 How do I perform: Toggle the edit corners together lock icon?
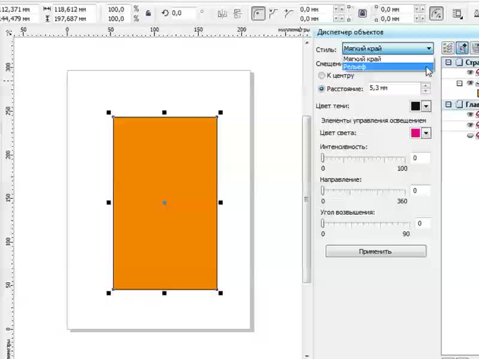coord(363,13)
